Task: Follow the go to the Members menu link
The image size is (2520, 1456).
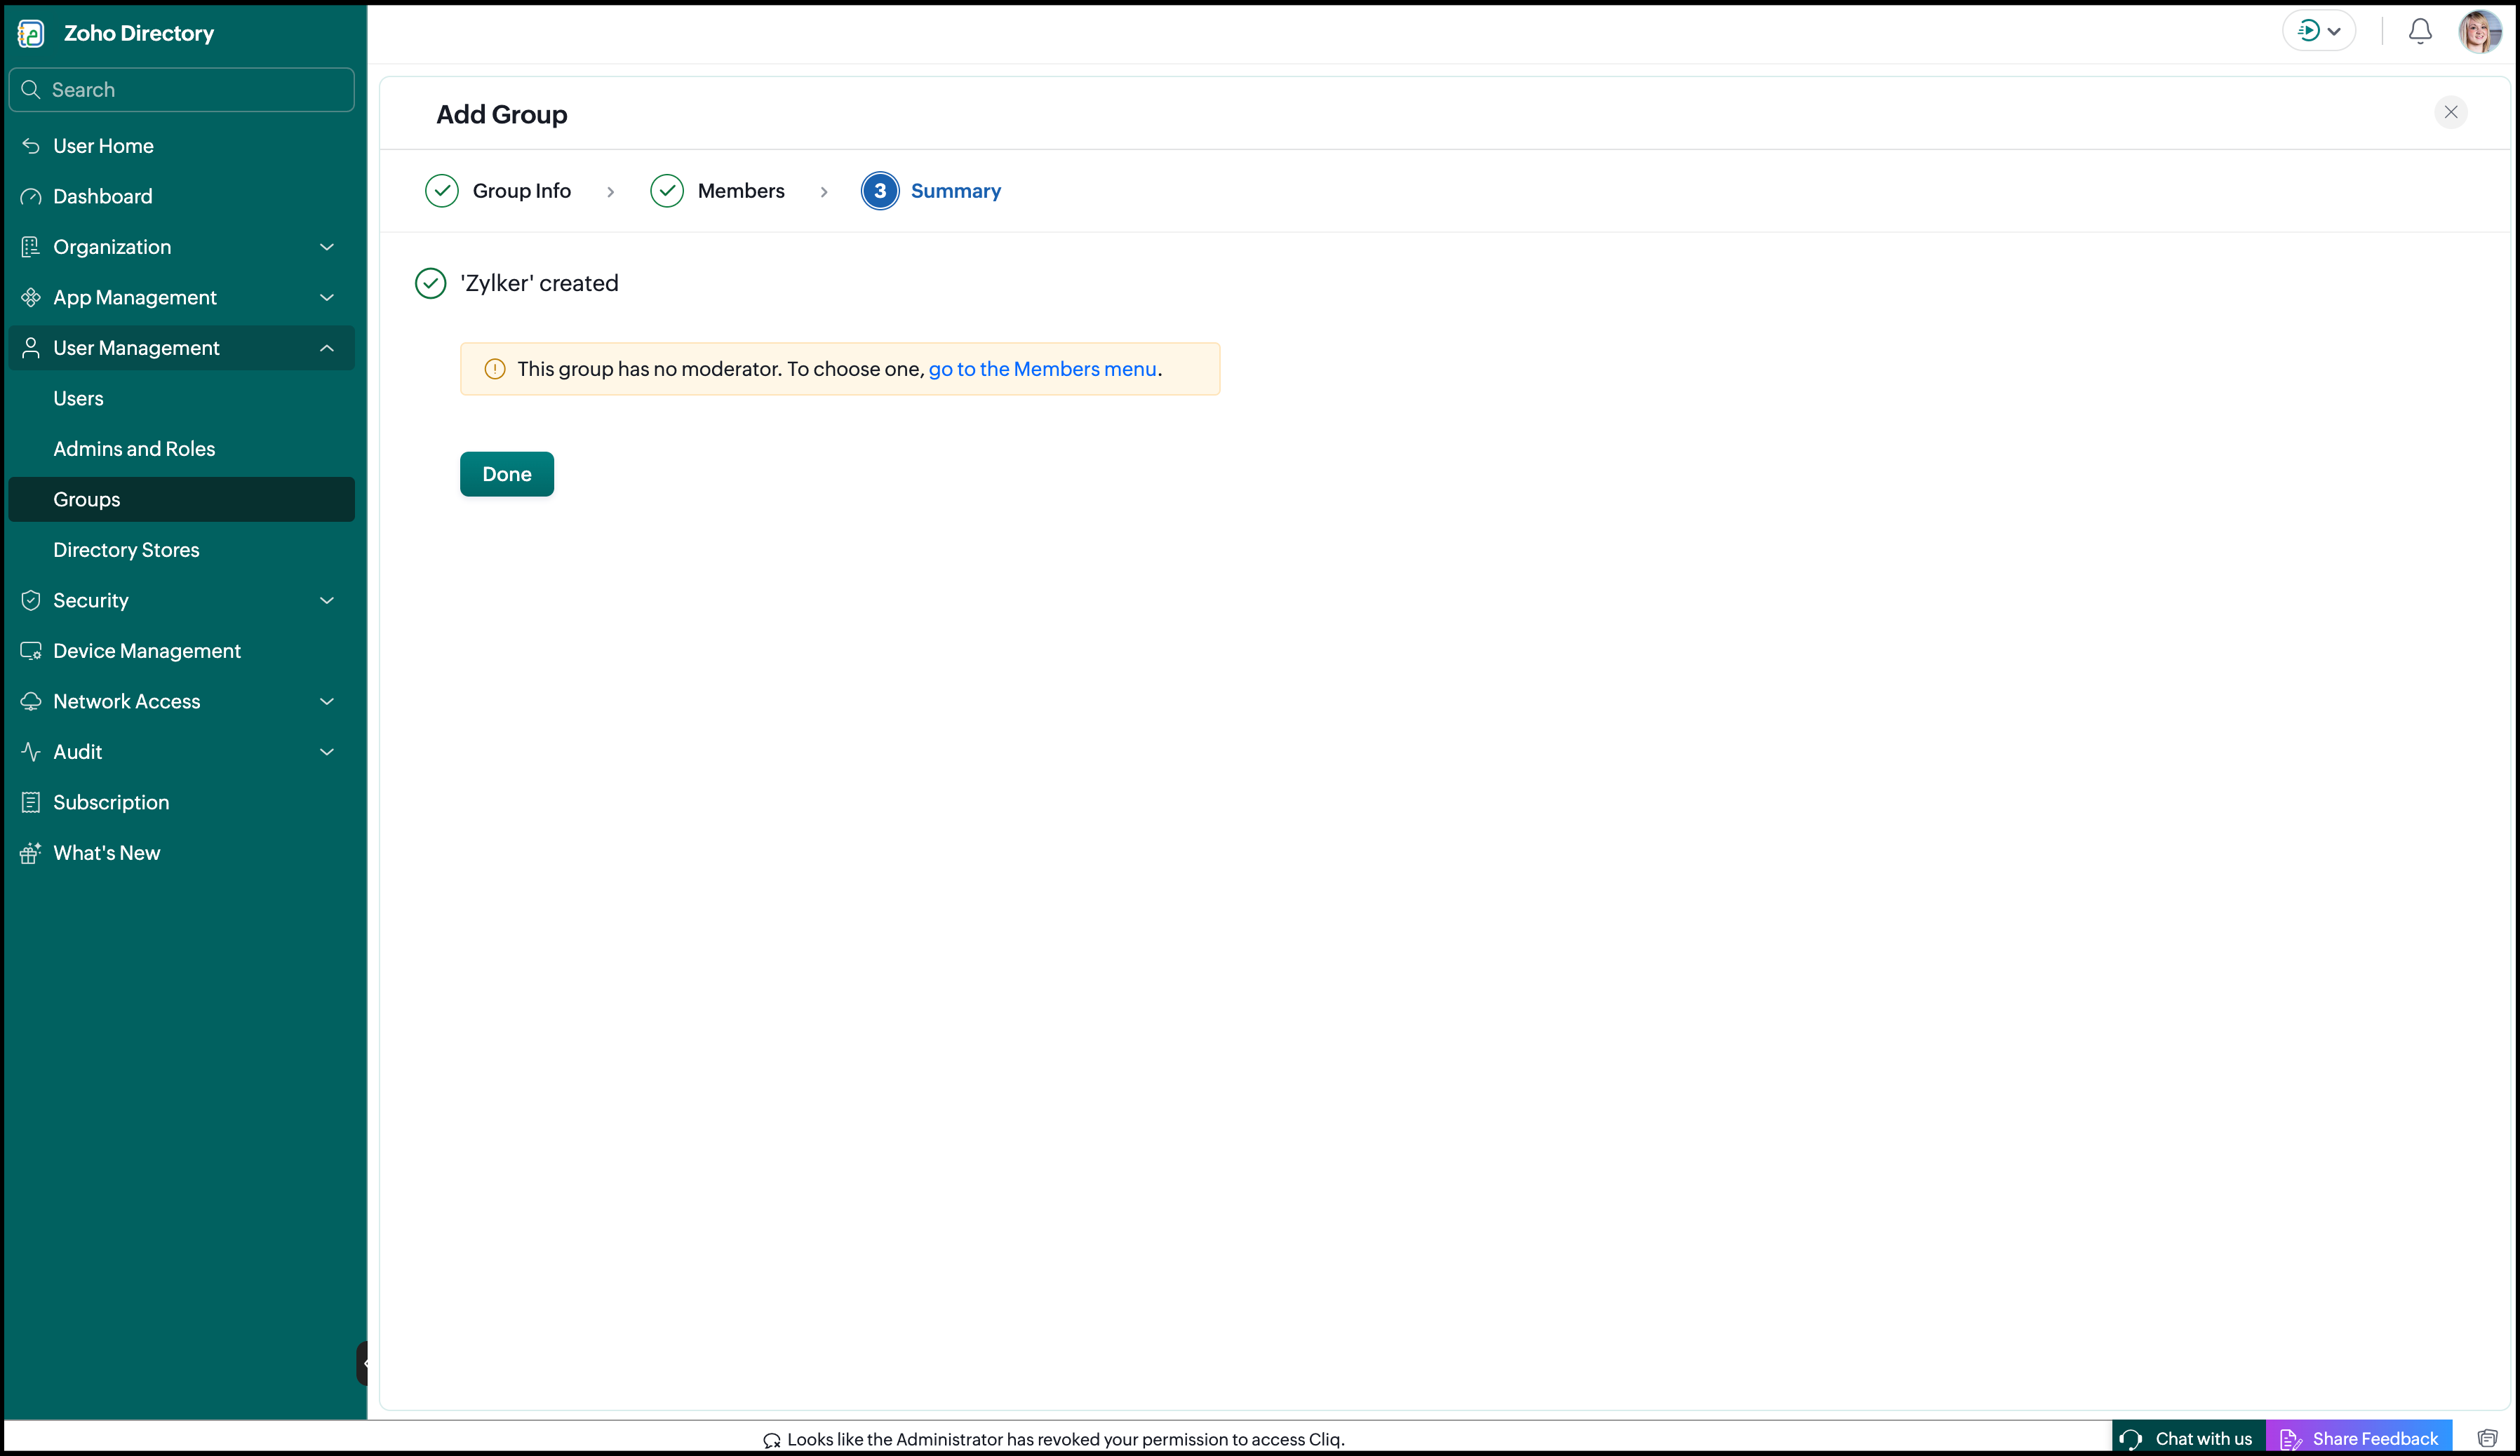Action: [x=1042, y=369]
